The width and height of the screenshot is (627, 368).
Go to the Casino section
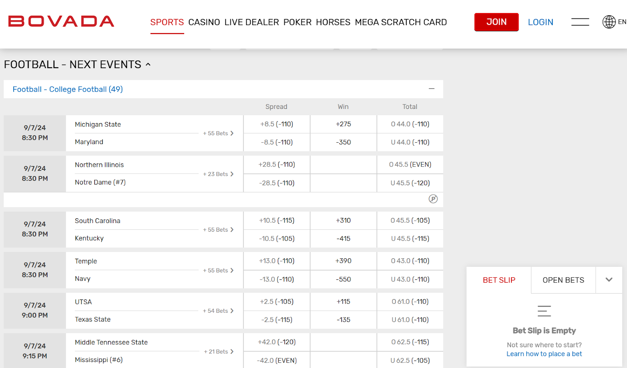tap(204, 22)
